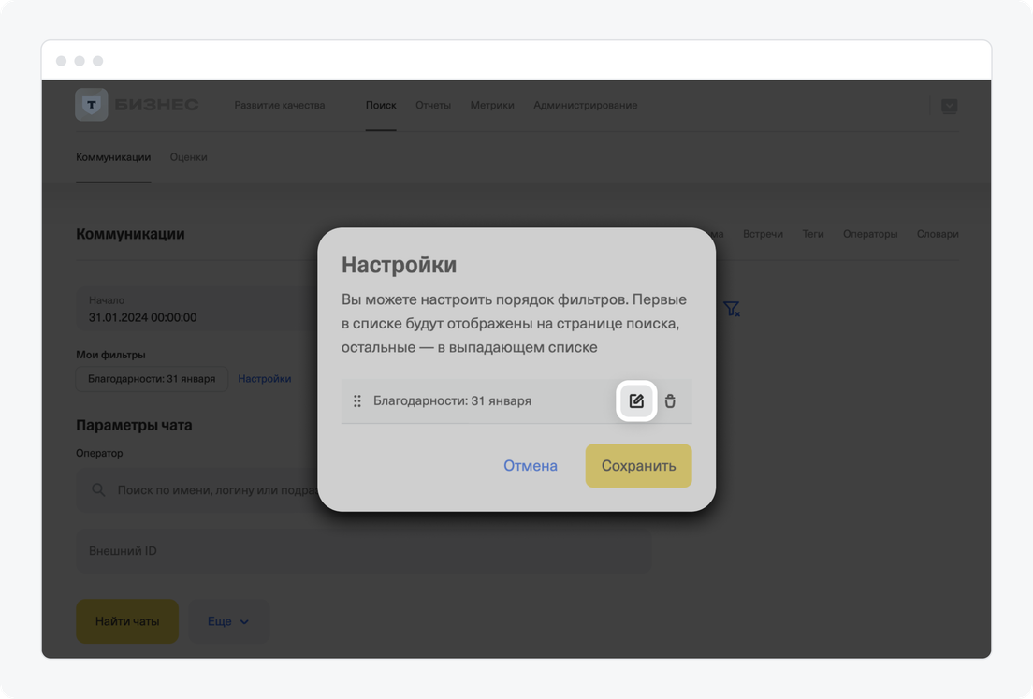Open the Метрики section
This screenshot has height=699, width=1033.
point(492,106)
